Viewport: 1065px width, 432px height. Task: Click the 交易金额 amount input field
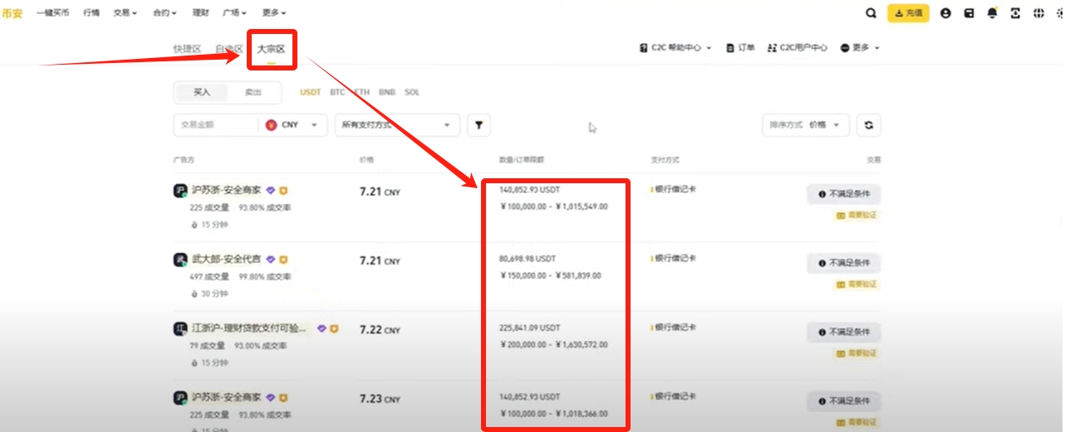pyautogui.click(x=216, y=125)
